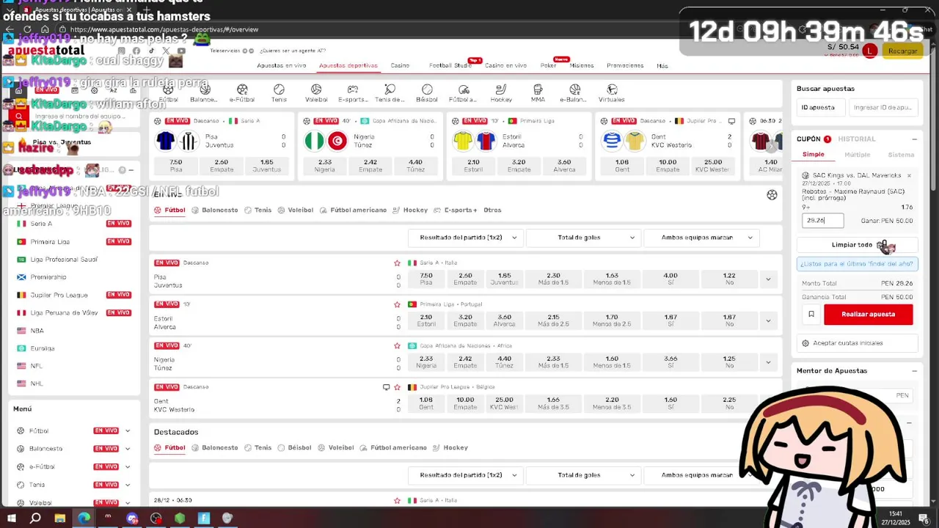Select Baloncesto filter in En vivo section
Image resolution: width=939 pixels, height=528 pixels.
(215, 210)
